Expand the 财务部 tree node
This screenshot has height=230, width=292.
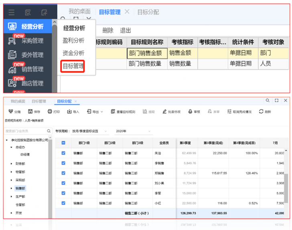coord(11,164)
